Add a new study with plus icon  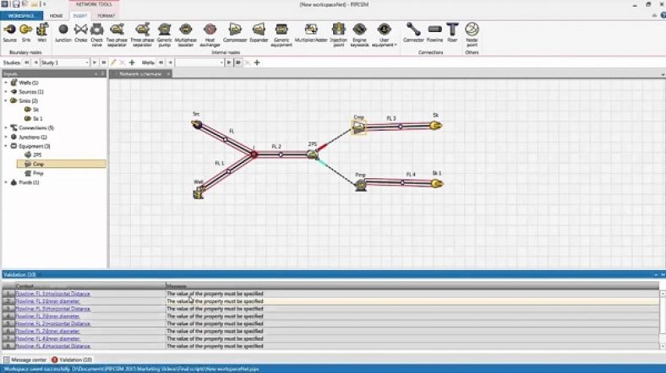tap(132, 62)
